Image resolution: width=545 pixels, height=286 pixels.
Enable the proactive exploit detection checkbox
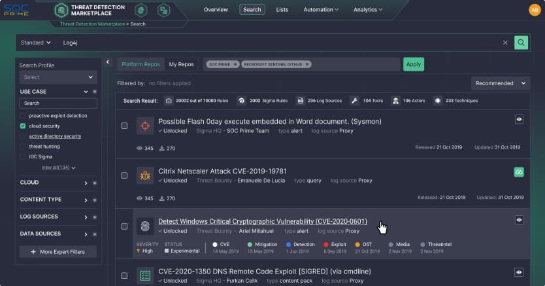click(23, 116)
